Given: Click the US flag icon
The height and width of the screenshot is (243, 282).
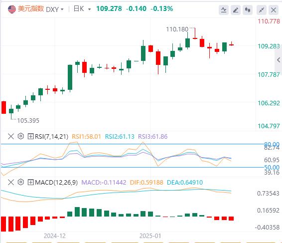Looking at the screenshot, I should click(12, 9).
